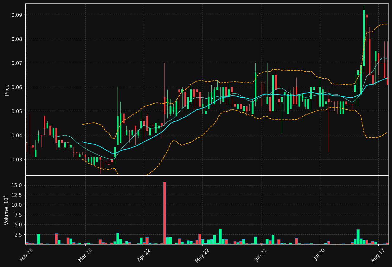Select the Price y-axis title
This screenshot has height=267, width=392.
coord(7,90)
